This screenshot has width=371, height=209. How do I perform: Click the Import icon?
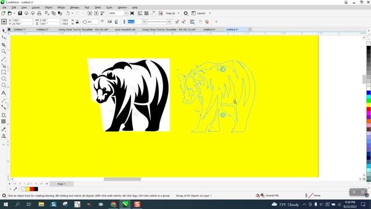coord(90,13)
